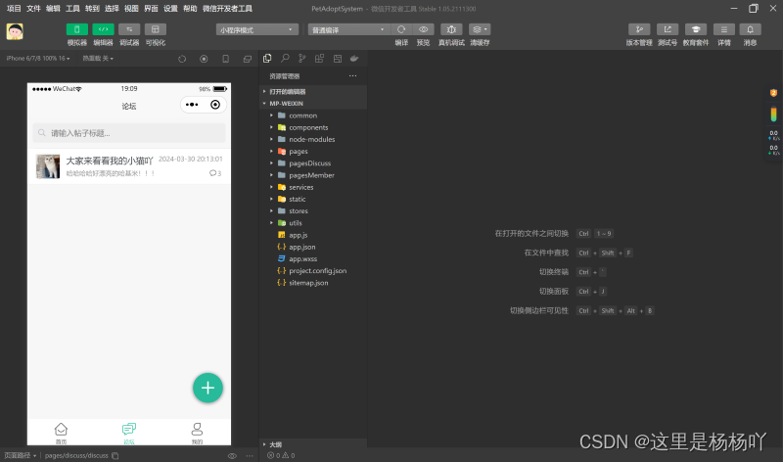This screenshot has height=462, width=783.
Task: Open the resource manager more options (…)
Action: [x=353, y=76]
